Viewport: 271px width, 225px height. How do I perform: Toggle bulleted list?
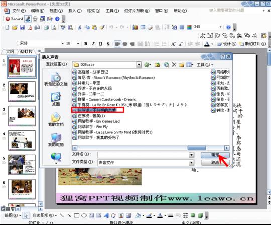[x=164, y=44]
